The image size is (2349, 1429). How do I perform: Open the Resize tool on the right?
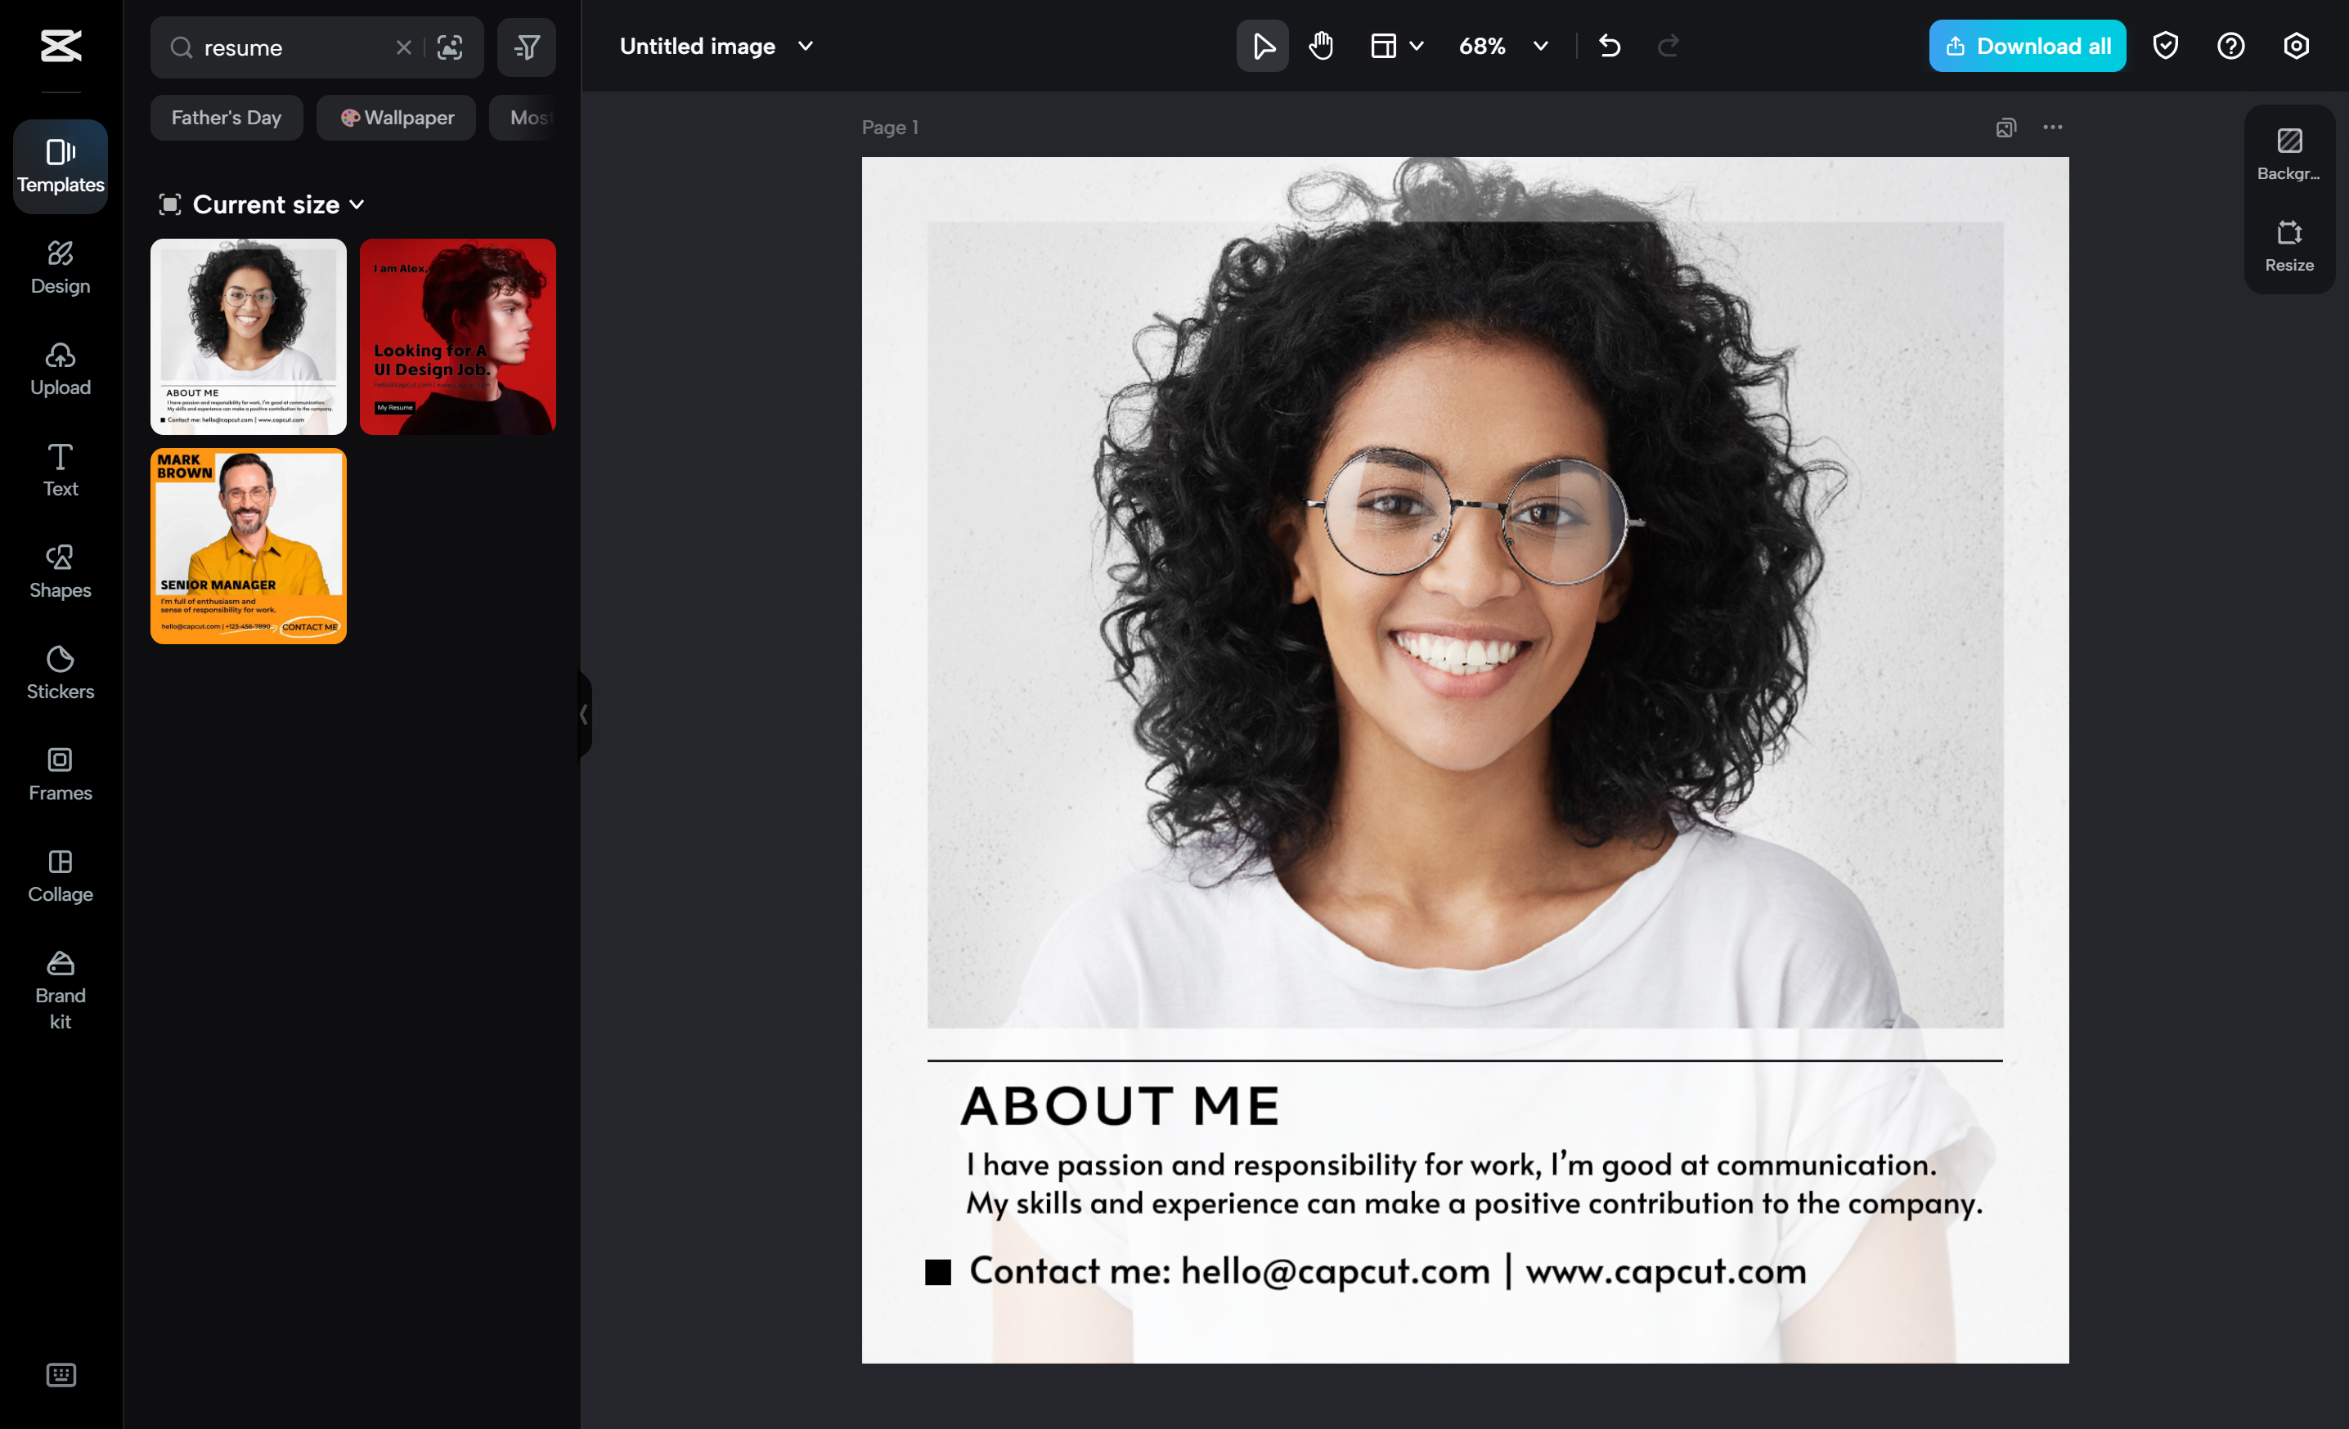(x=2288, y=246)
